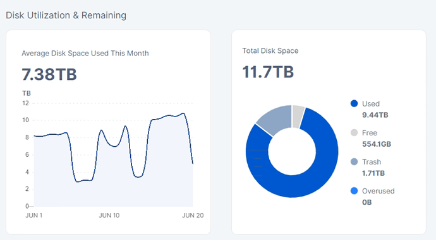Click the Trash legend color dot
Screen dimensions: 436x240
click(354, 162)
